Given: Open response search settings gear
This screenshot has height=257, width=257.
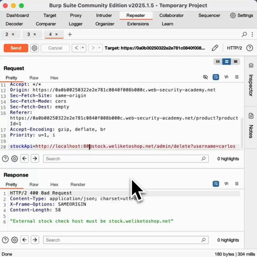Looking at the screenshot, I should (x=14, y=240).
